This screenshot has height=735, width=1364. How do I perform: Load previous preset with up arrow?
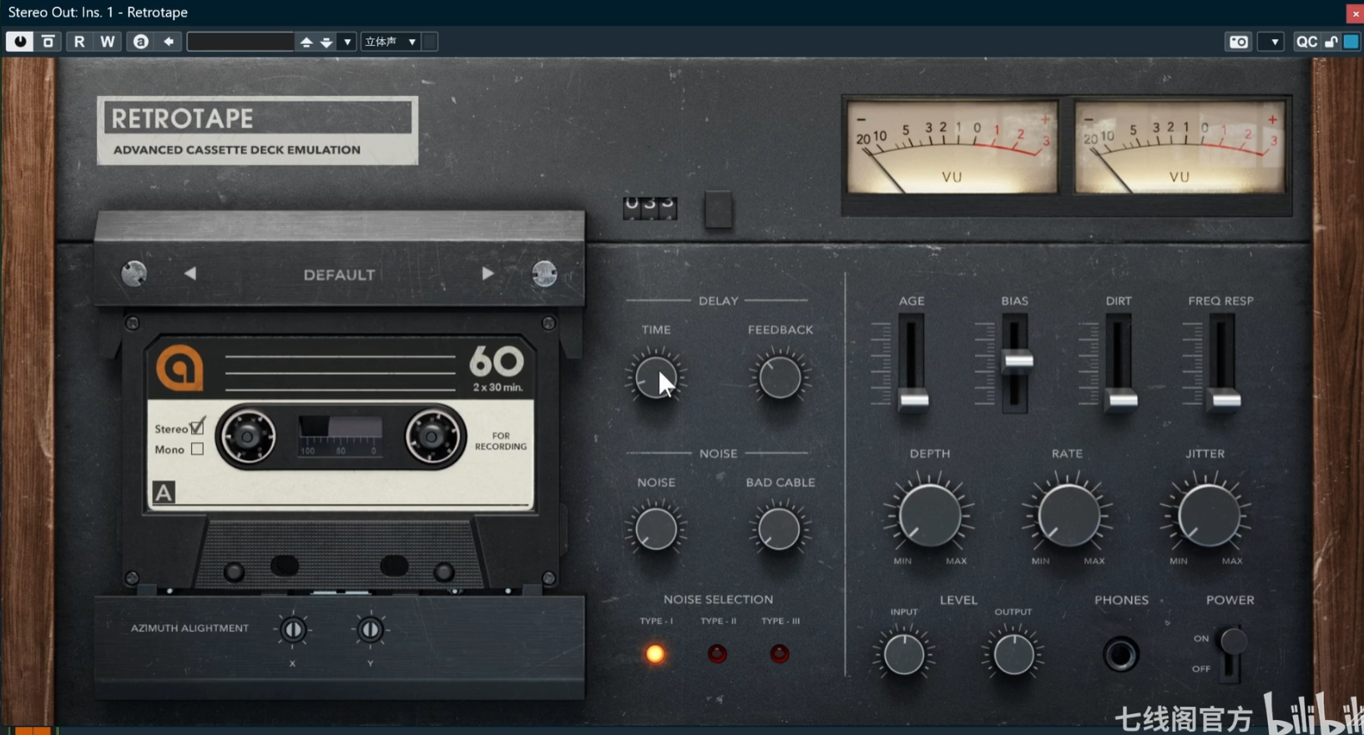point(306,42)
